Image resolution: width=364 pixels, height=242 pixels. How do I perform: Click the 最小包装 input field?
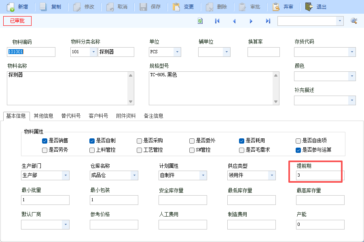pyautogui.click(x=114, y=200)
